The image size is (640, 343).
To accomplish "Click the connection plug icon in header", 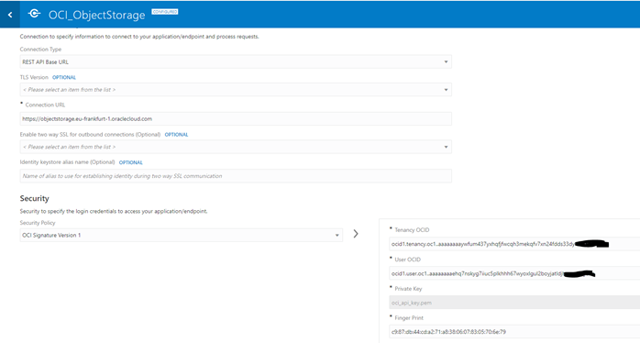I will click(x=34, y=14).
